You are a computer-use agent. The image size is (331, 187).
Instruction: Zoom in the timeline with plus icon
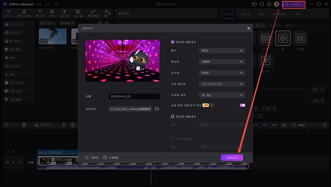tap(325, 125)
